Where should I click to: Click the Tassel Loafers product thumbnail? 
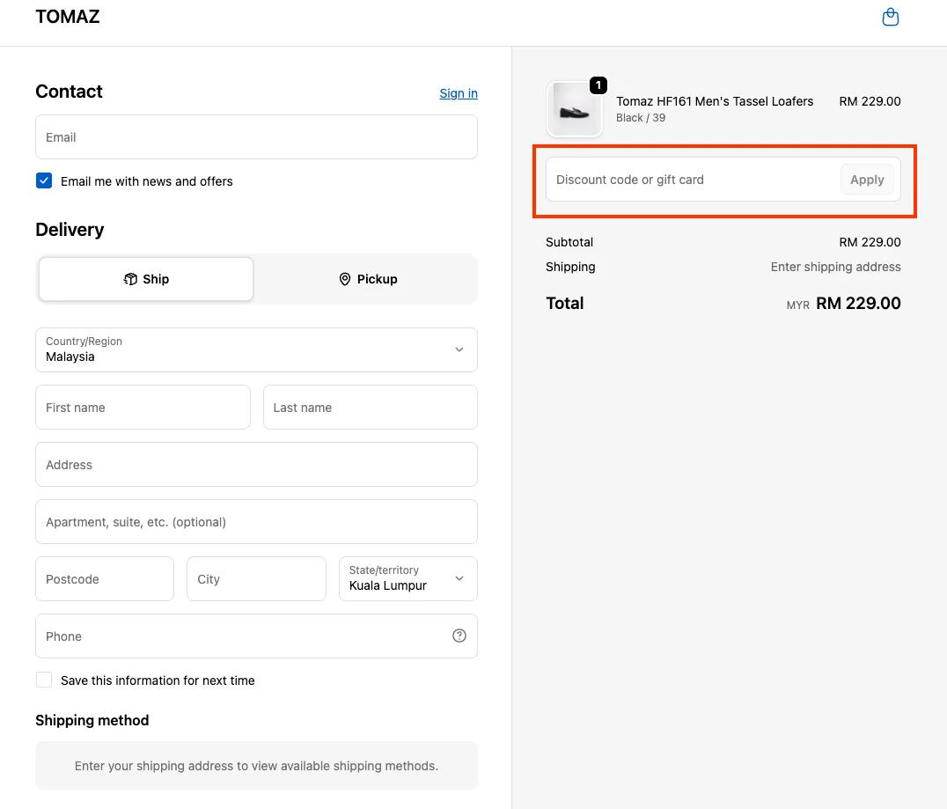(575, 109)
